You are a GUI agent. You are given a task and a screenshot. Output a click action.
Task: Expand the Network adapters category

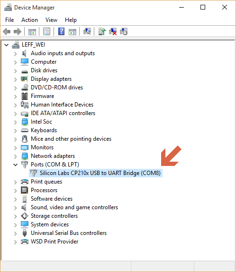point(16,156)
